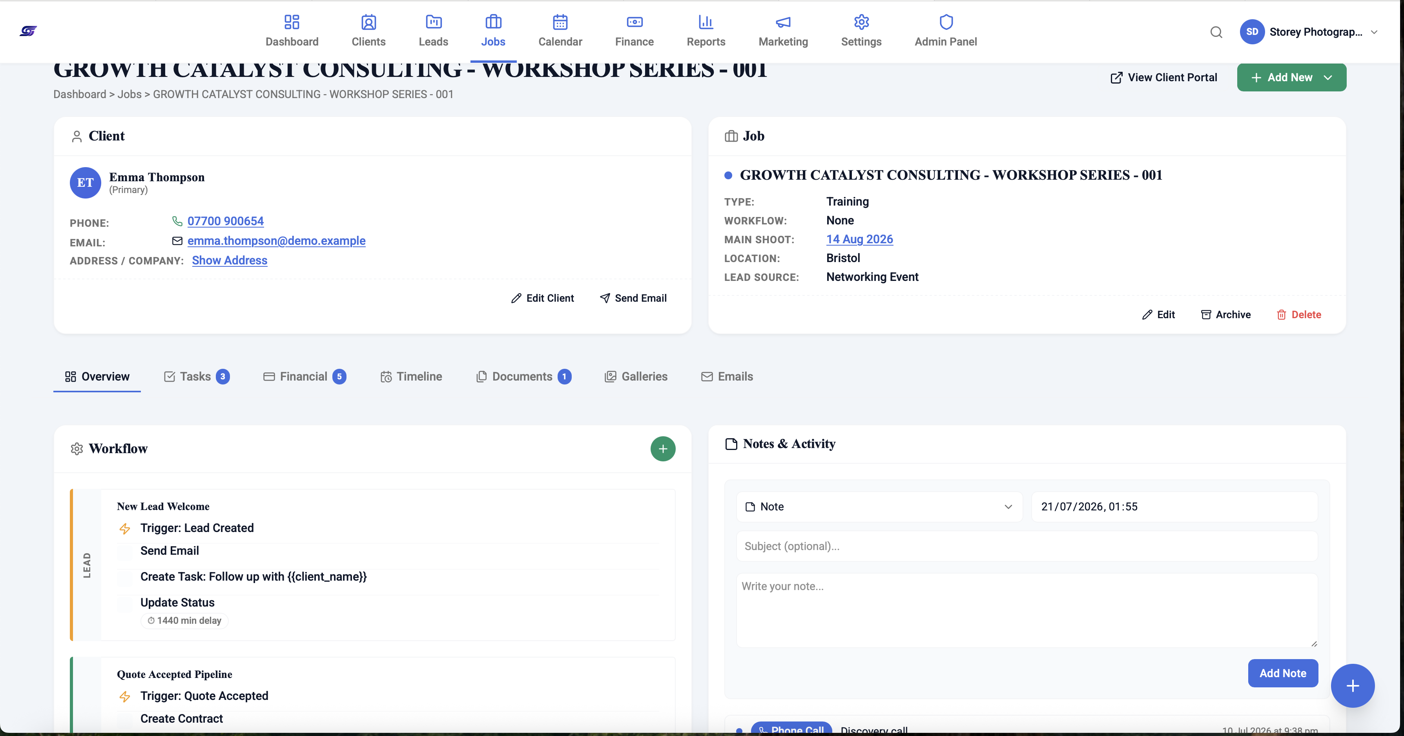Open Marketing megaphone icon
Viewport: 1404px width, 736px height.
(783, 22)
